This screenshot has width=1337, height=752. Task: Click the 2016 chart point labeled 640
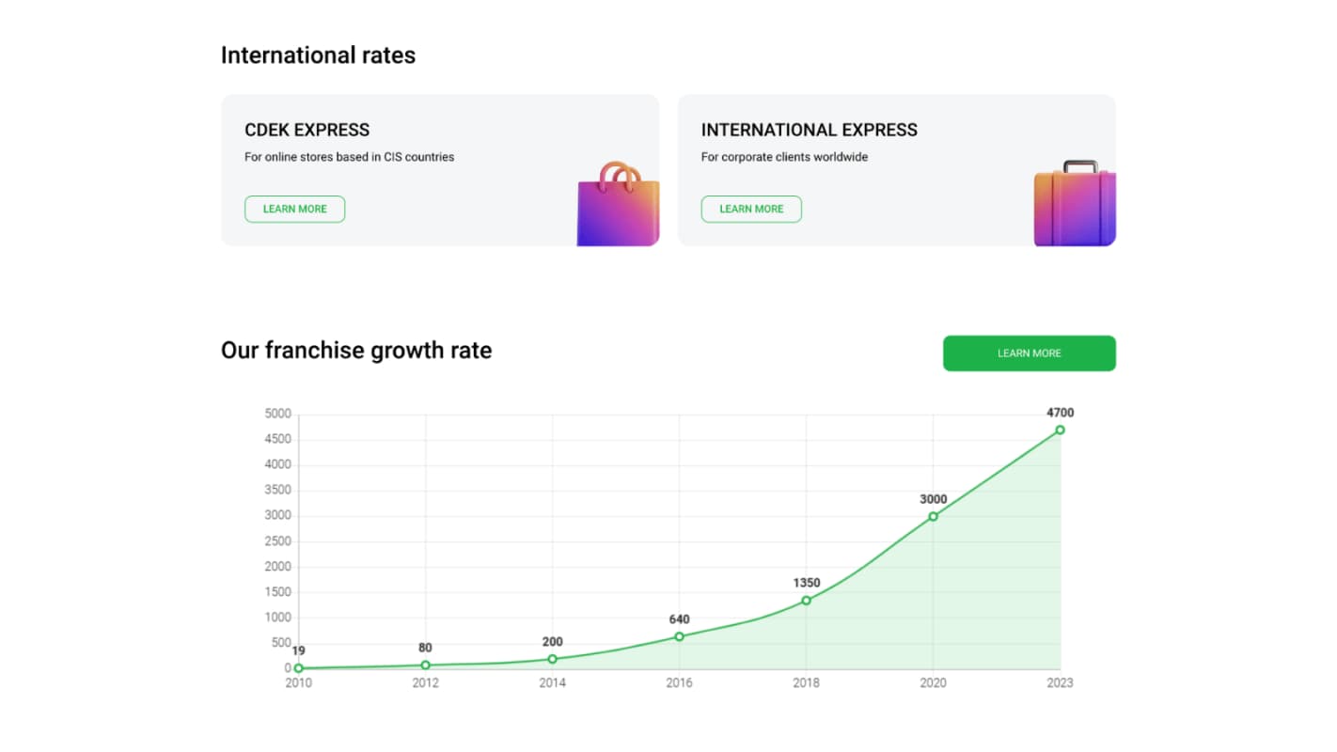click(679, 636)
